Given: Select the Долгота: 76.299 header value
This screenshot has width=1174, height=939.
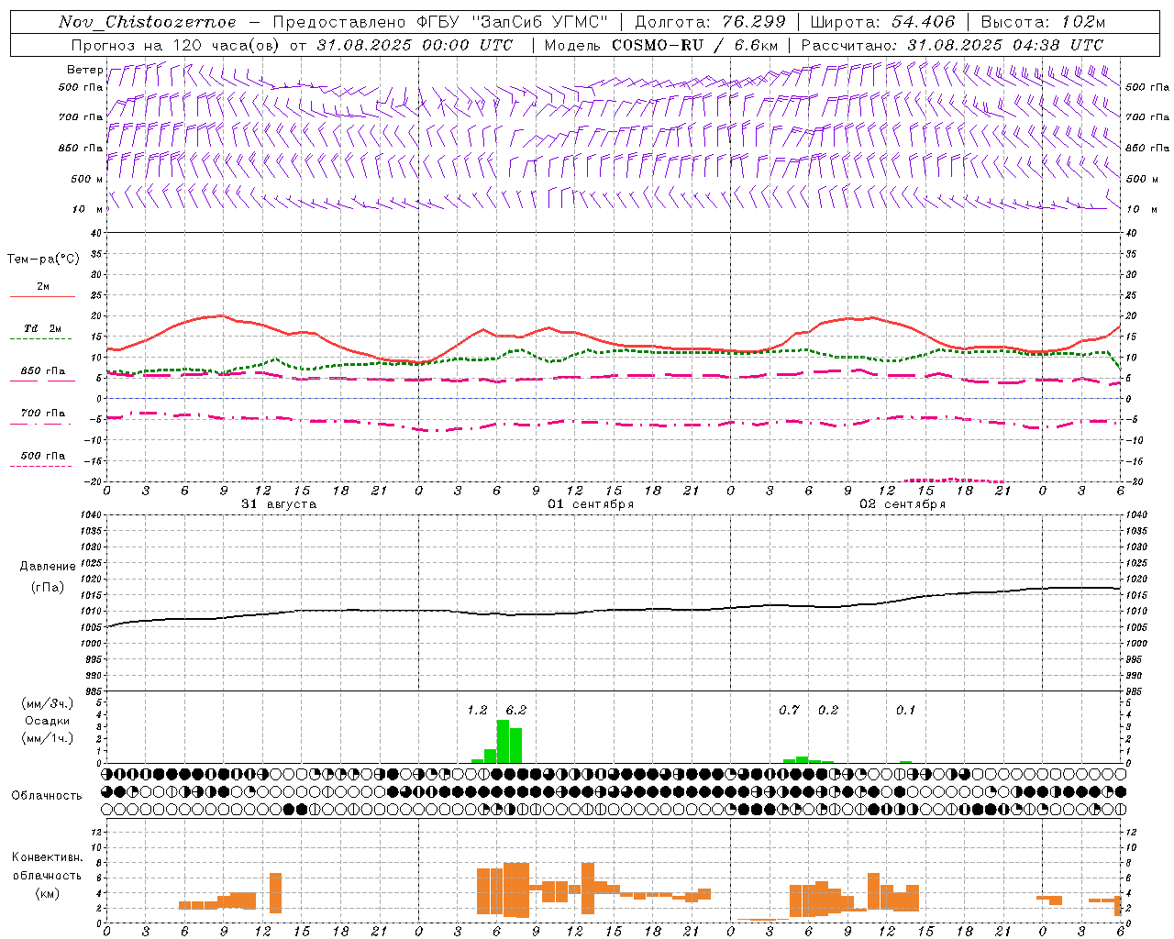Looking at the screenshot, I should [x=710, y=22].
